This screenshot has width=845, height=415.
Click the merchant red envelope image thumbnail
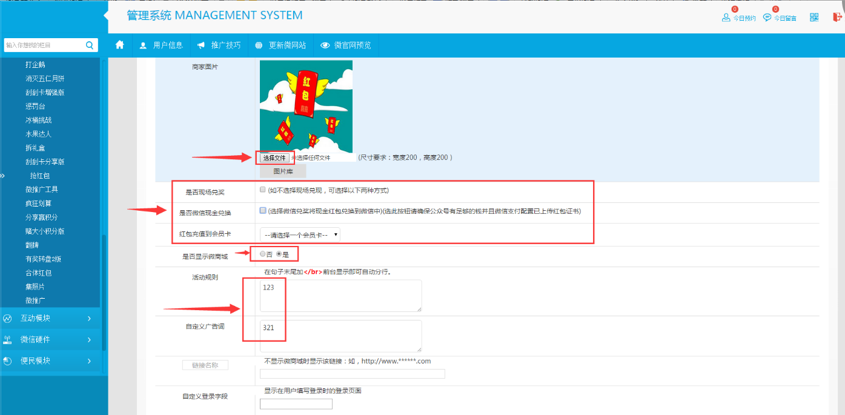coord(306,105)
